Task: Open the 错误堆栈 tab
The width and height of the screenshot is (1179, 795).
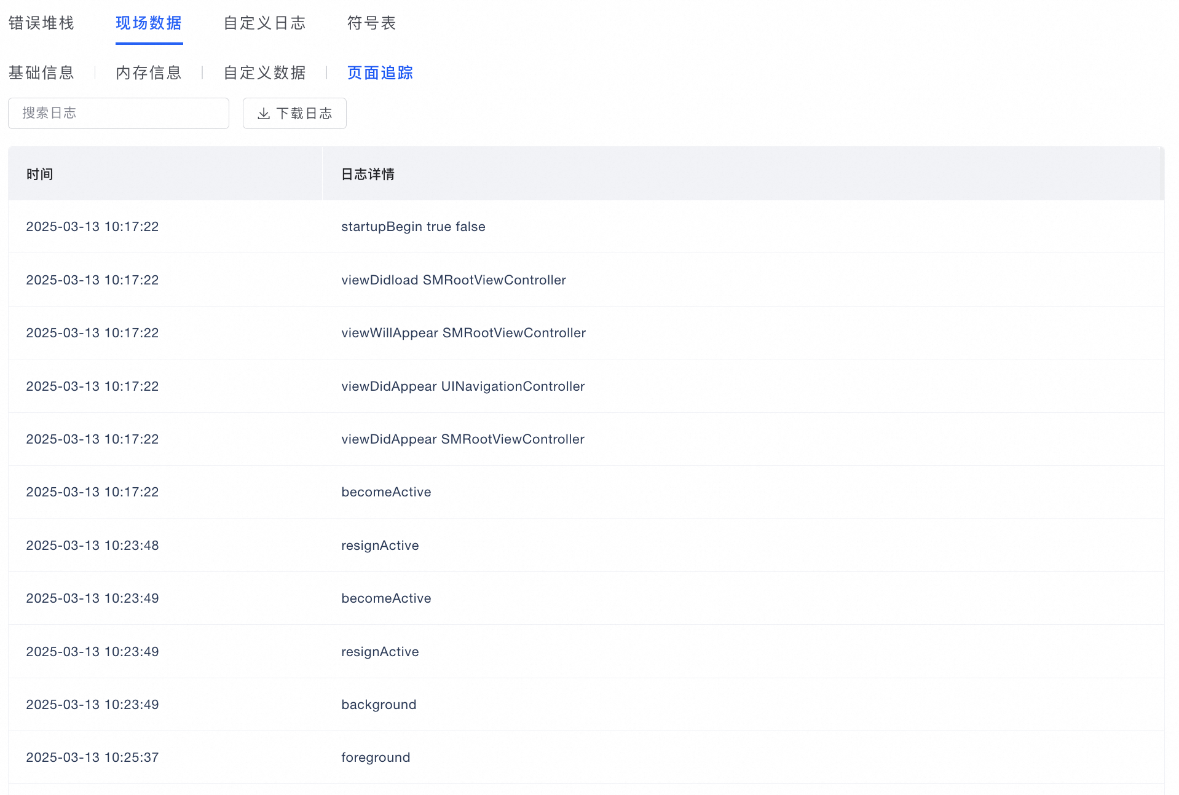Action: (41, 23)
